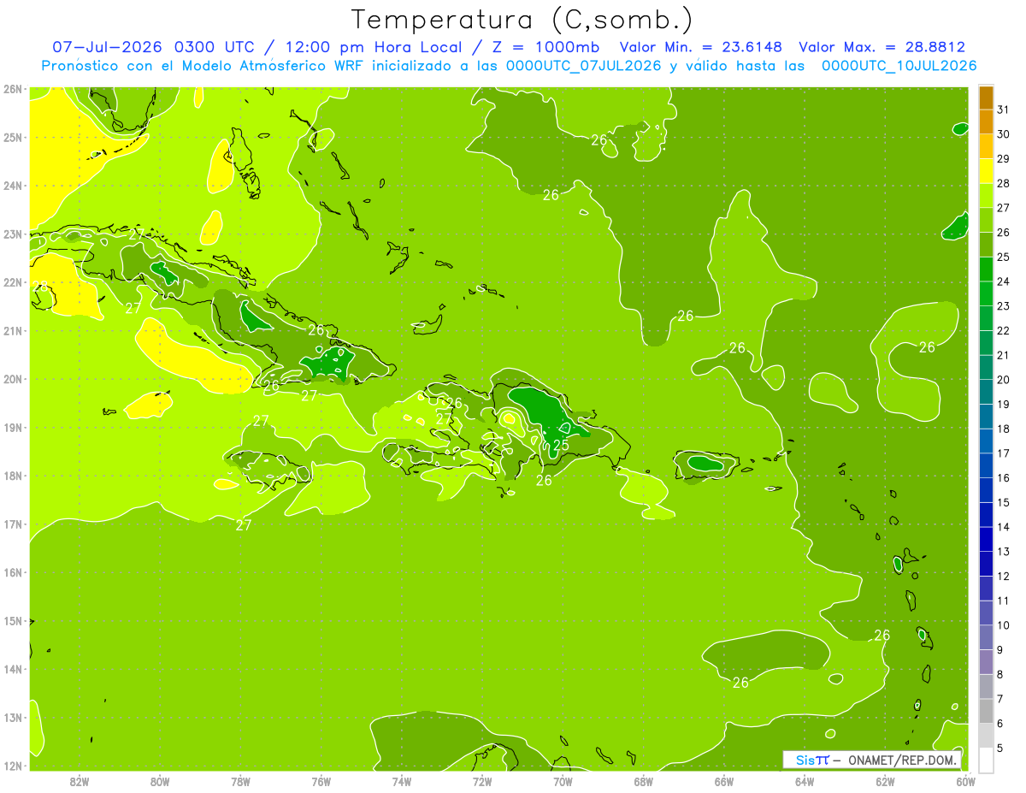Click the "68W" longitude axis label
The height and width of the screenshot is (793, 1026).
point(644,781)
